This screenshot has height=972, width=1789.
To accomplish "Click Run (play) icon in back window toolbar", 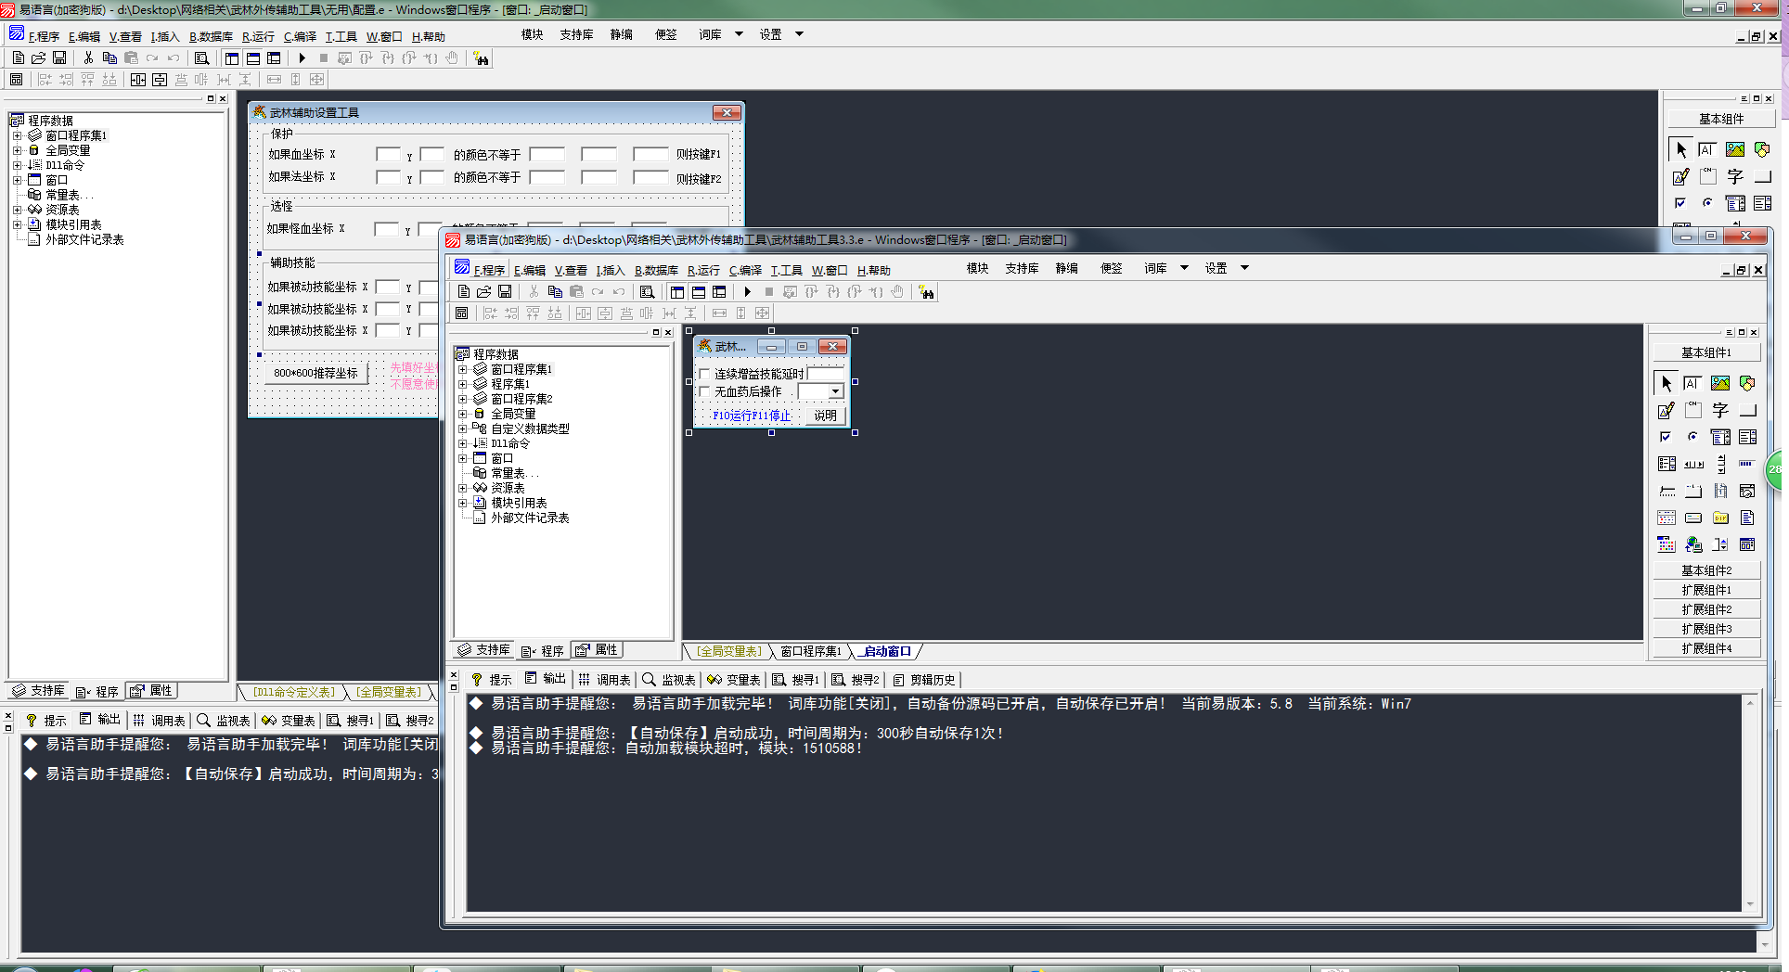I will click(302, 58).
